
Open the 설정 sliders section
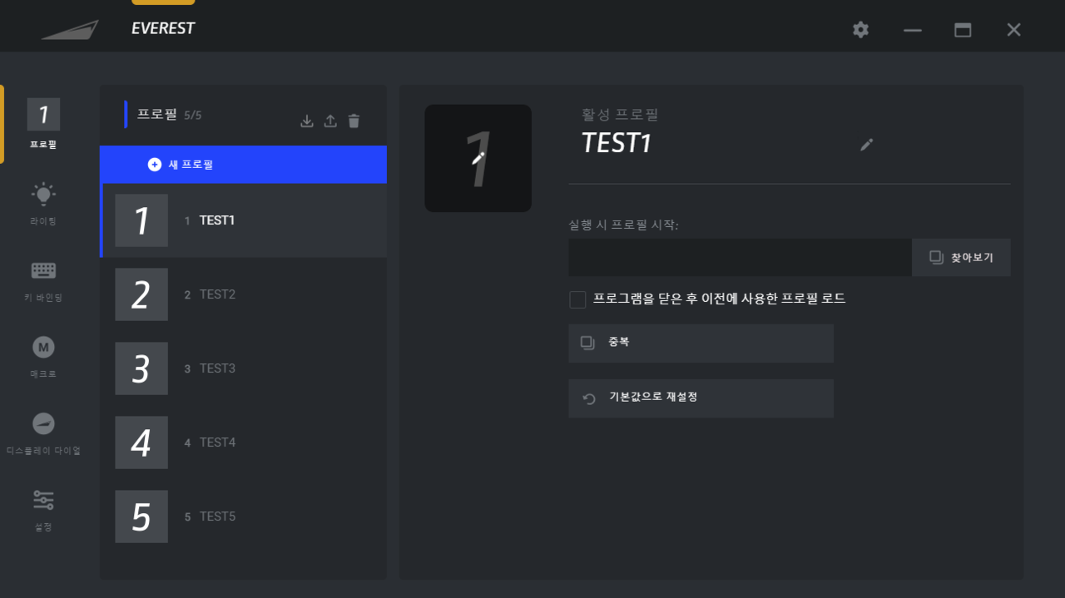point(43,509)
